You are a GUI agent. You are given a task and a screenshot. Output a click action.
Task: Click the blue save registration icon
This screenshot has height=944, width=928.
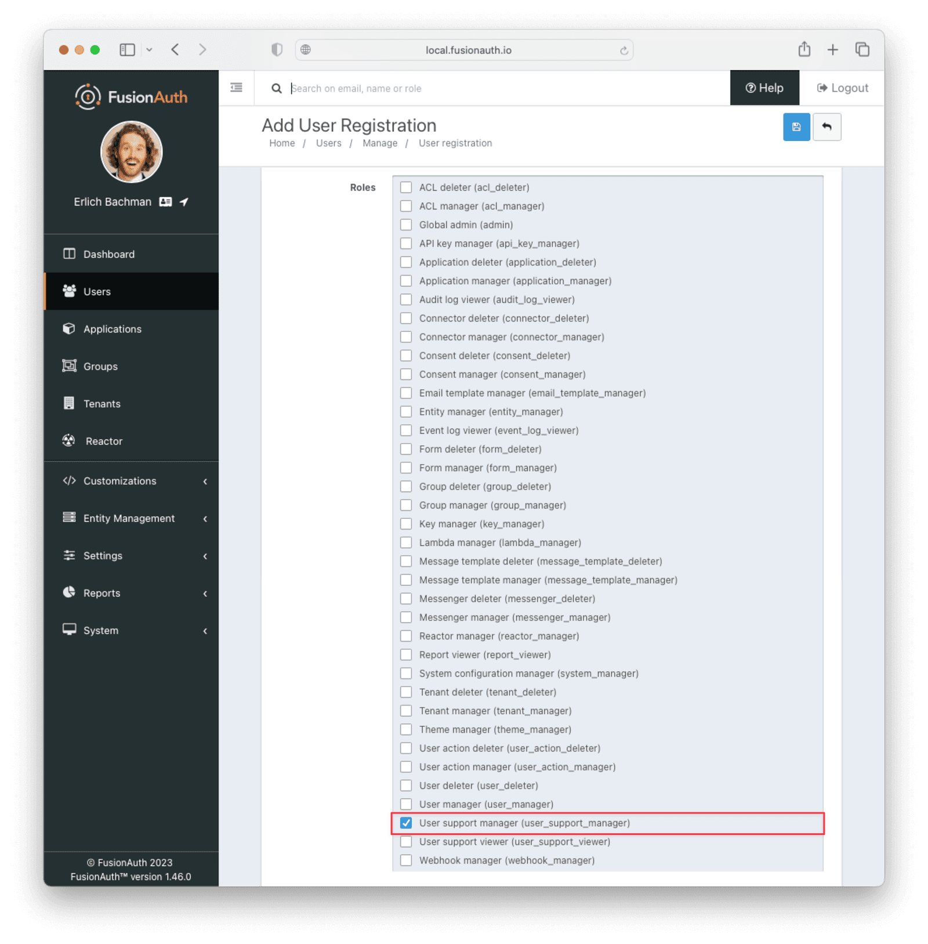pos(796,127)
